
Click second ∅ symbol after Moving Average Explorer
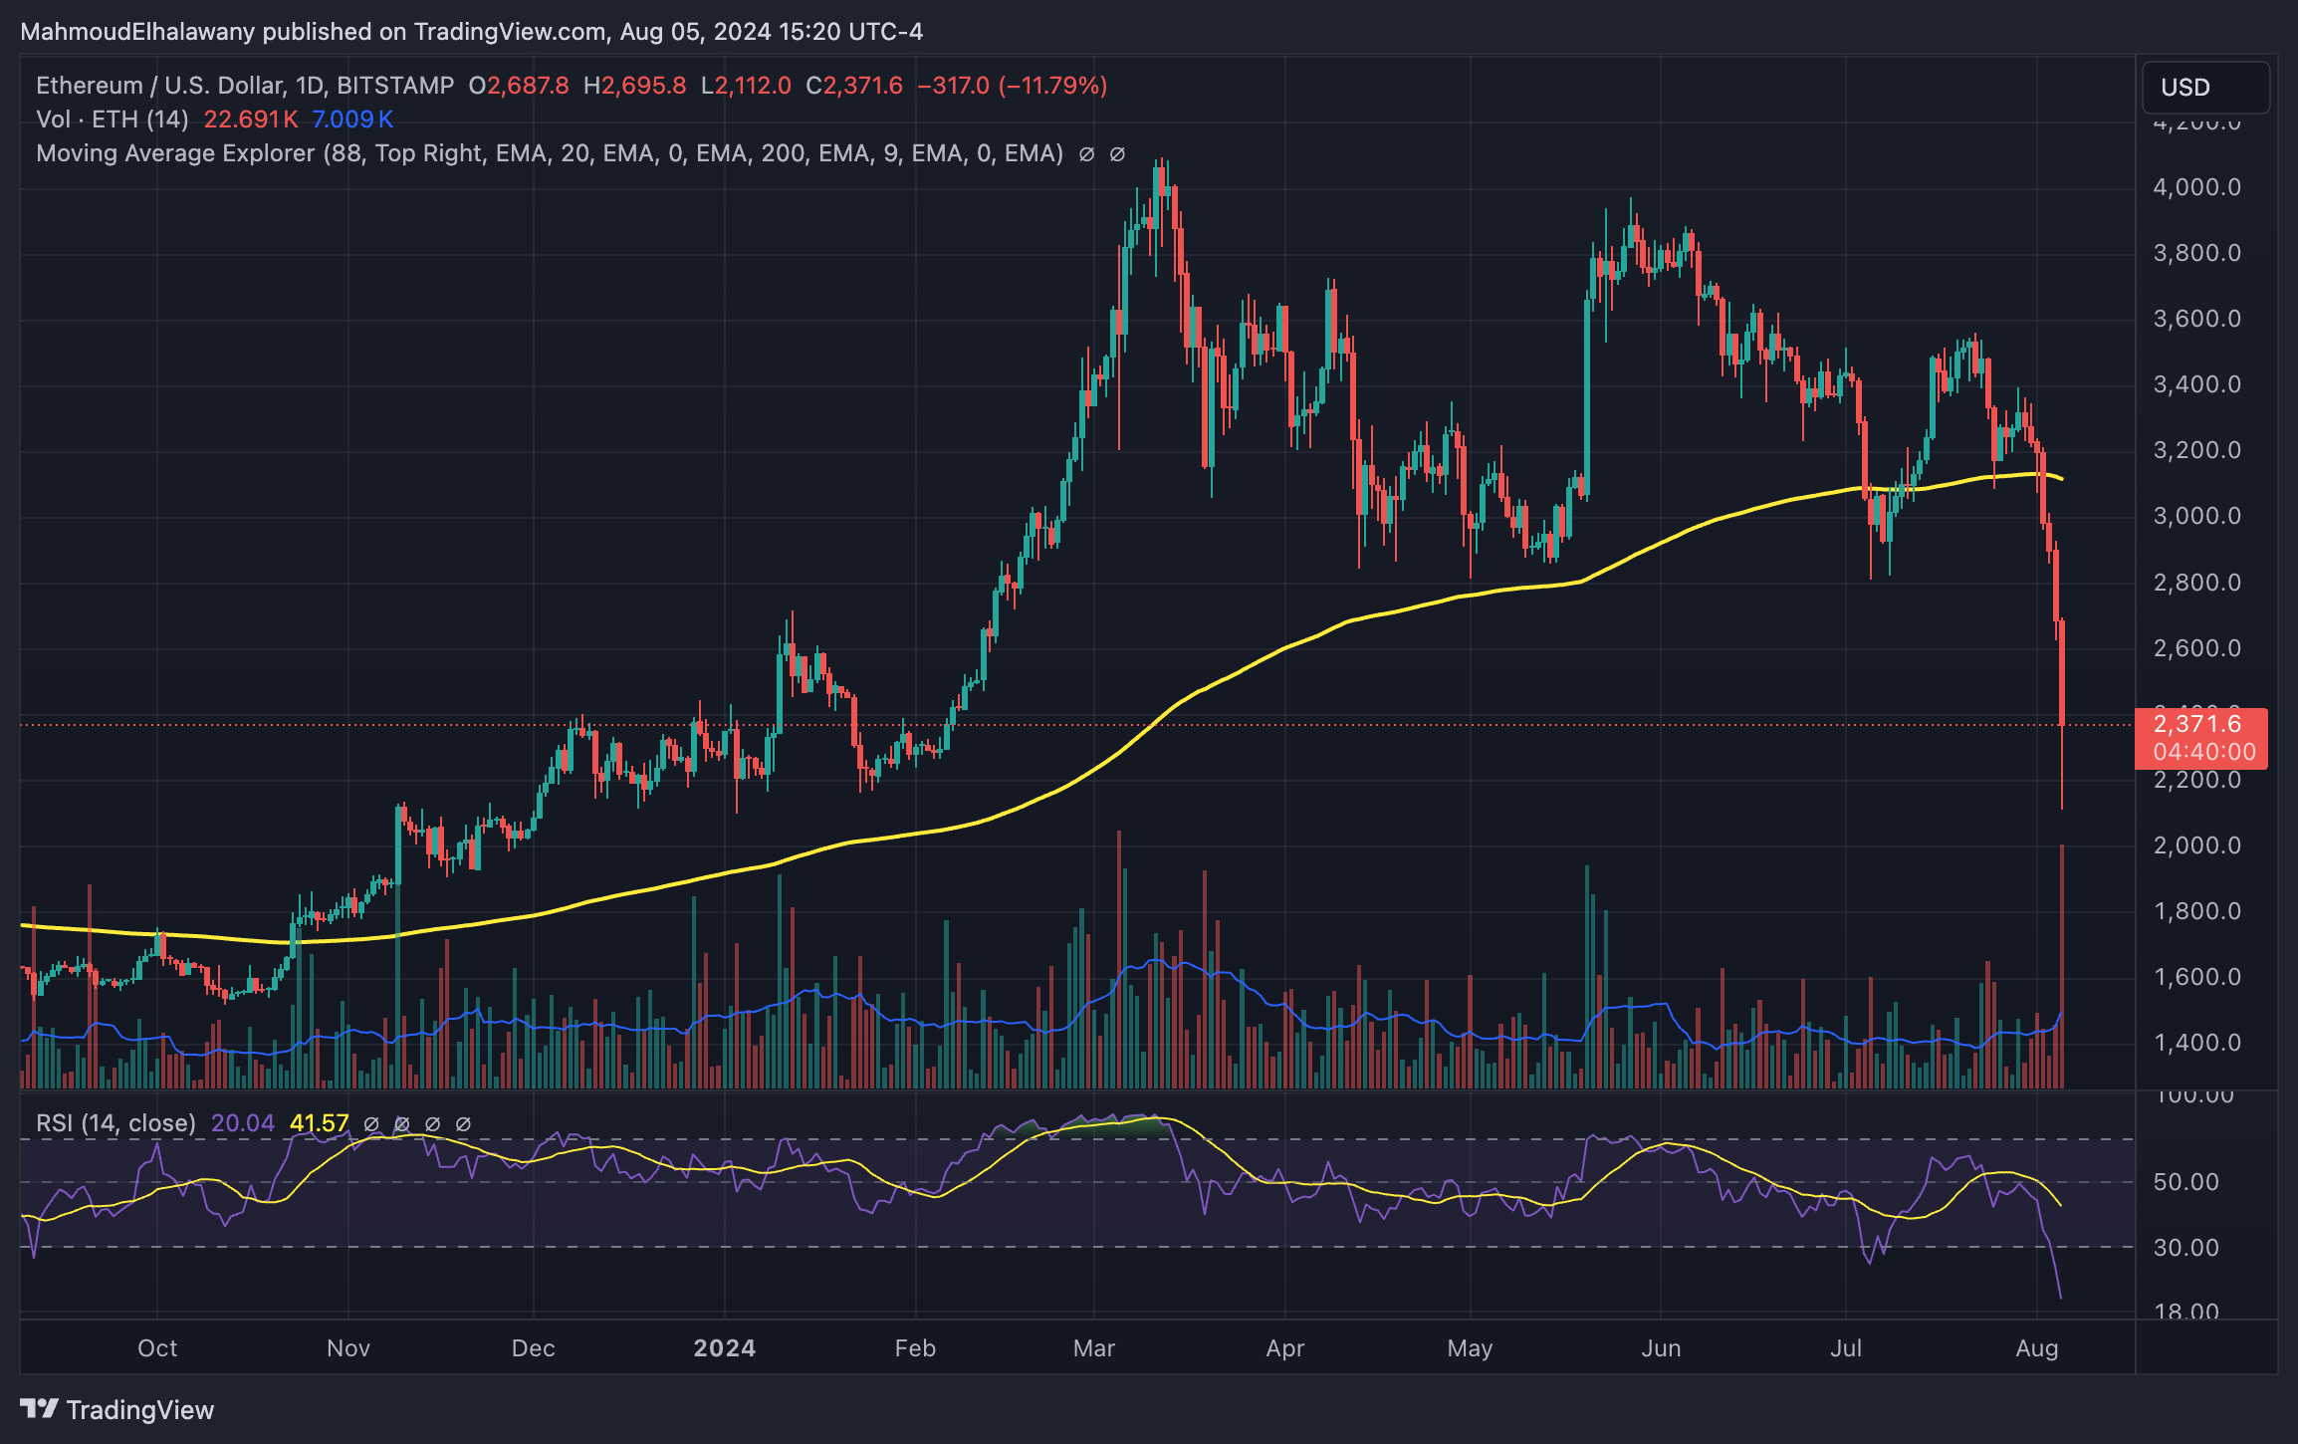pos(1117,154)
